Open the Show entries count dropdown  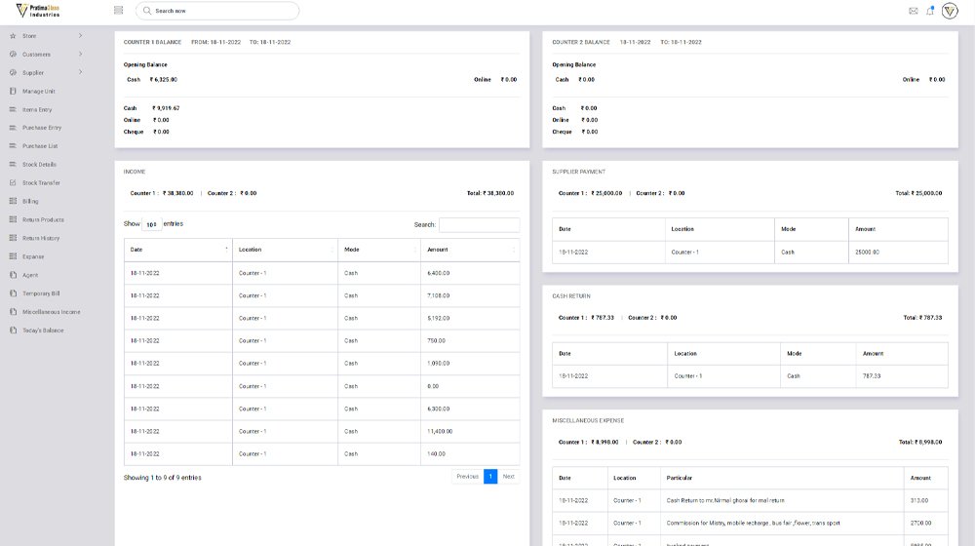[152, 224]
